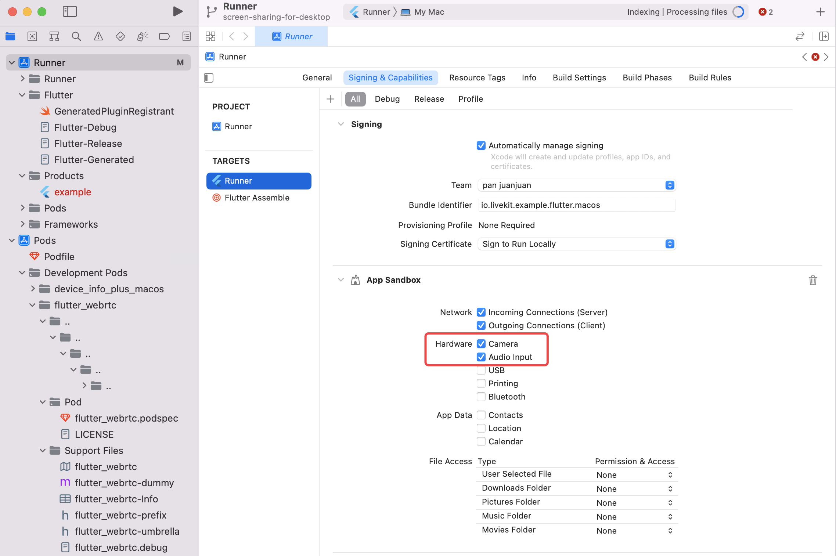Open the issue navigator warning icon
This screenshot has height=556, width=836.
(x=98, y=36)
